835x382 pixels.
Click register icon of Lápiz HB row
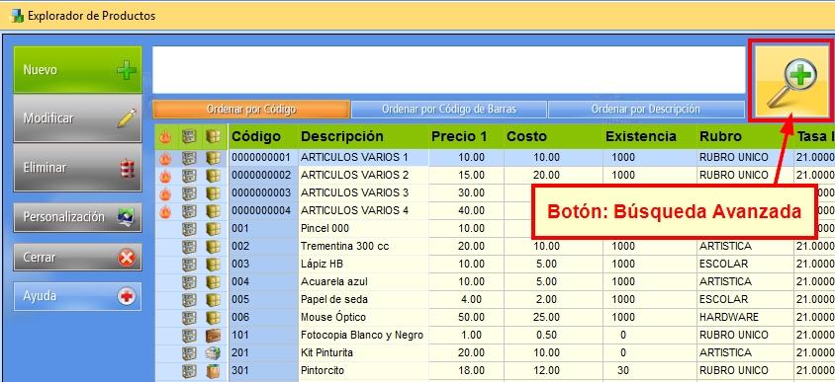[189, 265]
